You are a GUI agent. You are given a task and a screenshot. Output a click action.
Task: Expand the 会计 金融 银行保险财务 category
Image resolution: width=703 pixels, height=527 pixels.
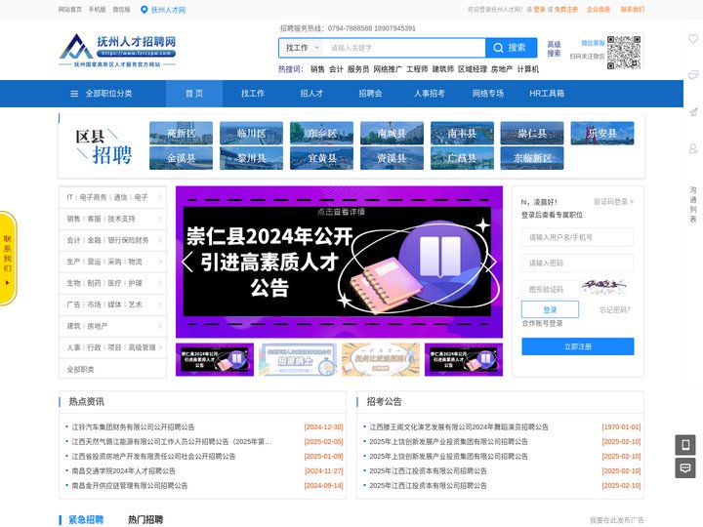(112, 240)
